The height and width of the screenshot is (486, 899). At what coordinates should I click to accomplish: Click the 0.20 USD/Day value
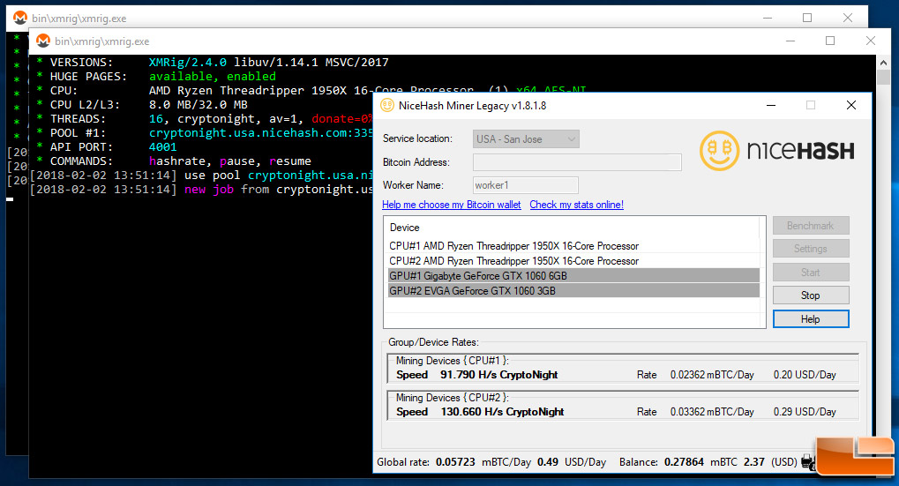pos(805,375)
